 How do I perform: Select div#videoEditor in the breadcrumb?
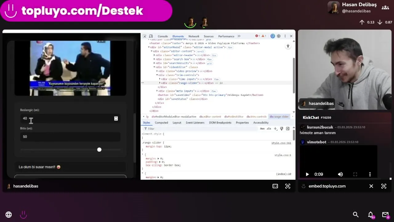(x=234, y=117)
